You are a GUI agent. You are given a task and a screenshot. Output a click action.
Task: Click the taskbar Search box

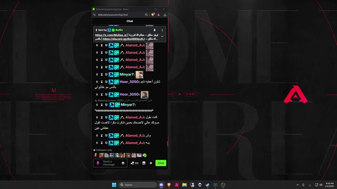point(138,185)
